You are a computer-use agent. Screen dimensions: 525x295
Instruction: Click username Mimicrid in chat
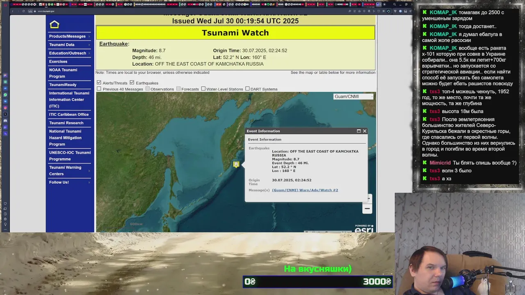pos(440,163)
